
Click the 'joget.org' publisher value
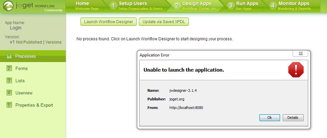177,99
